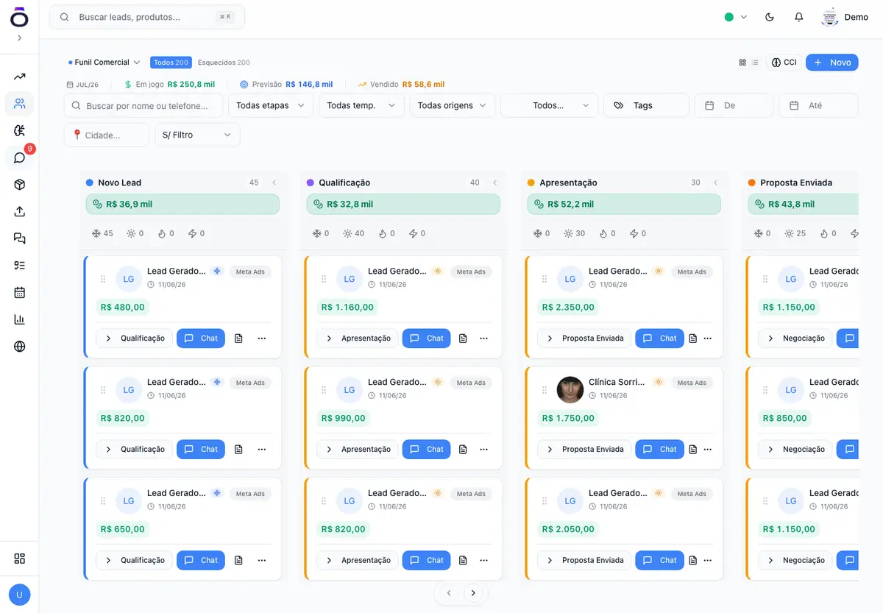883x613 pixels.
Task: Open the Até date picker
Action: pos(818,105)
